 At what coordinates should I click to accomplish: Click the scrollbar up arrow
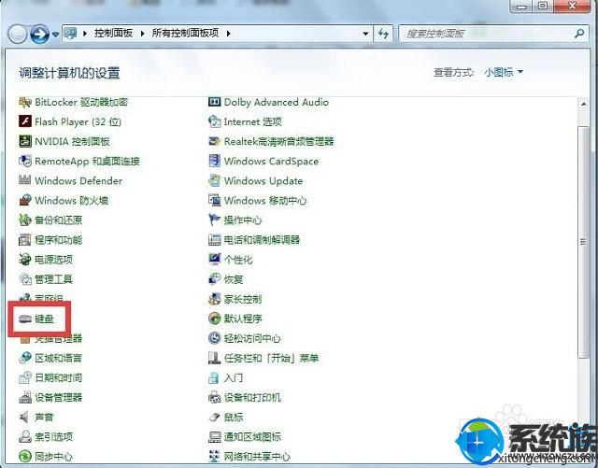click(583, 104)
